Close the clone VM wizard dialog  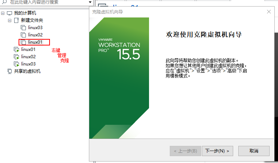click(x=269, y=12)
